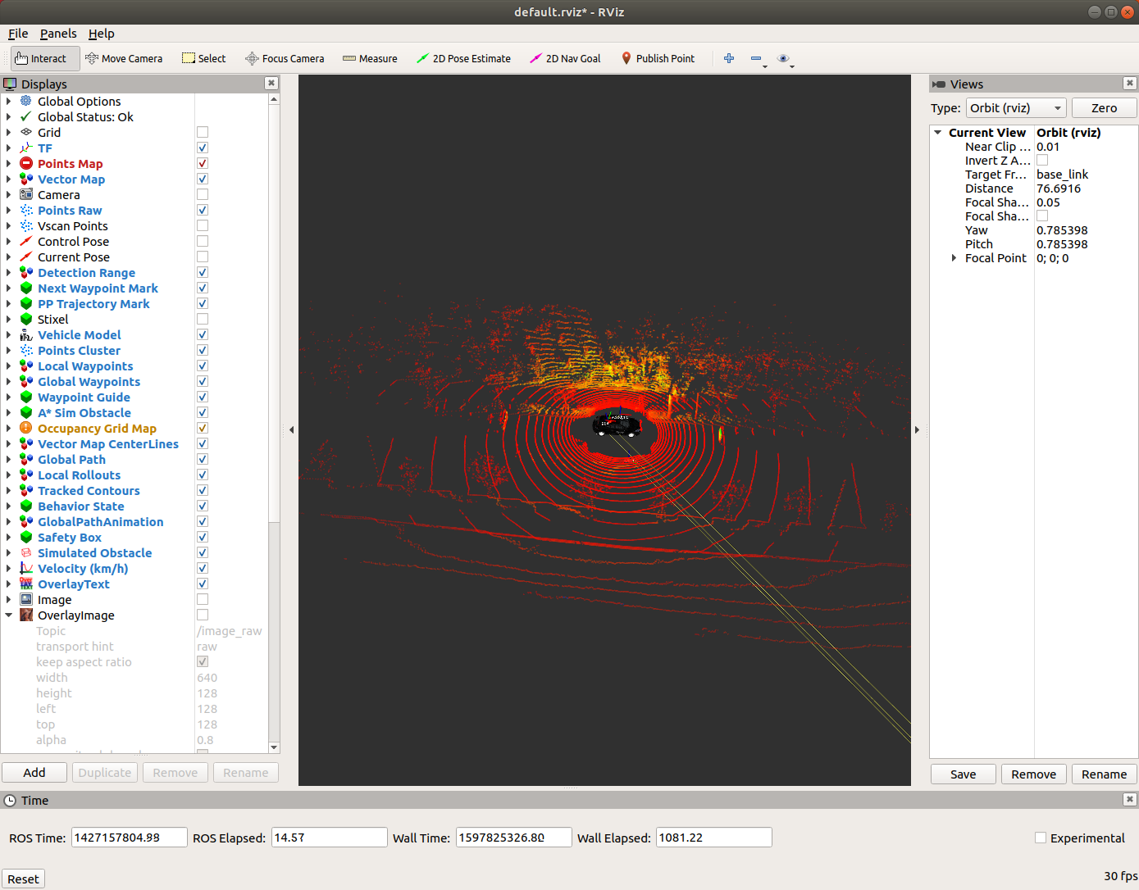The height and width of the screenshot is (890, 1139).
Task: Enable the Grid display checkbox
Action: (203, 133)
